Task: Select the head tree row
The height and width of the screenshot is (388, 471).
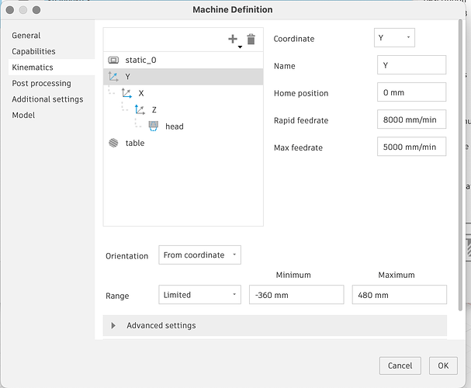Action: click(183, 126)
